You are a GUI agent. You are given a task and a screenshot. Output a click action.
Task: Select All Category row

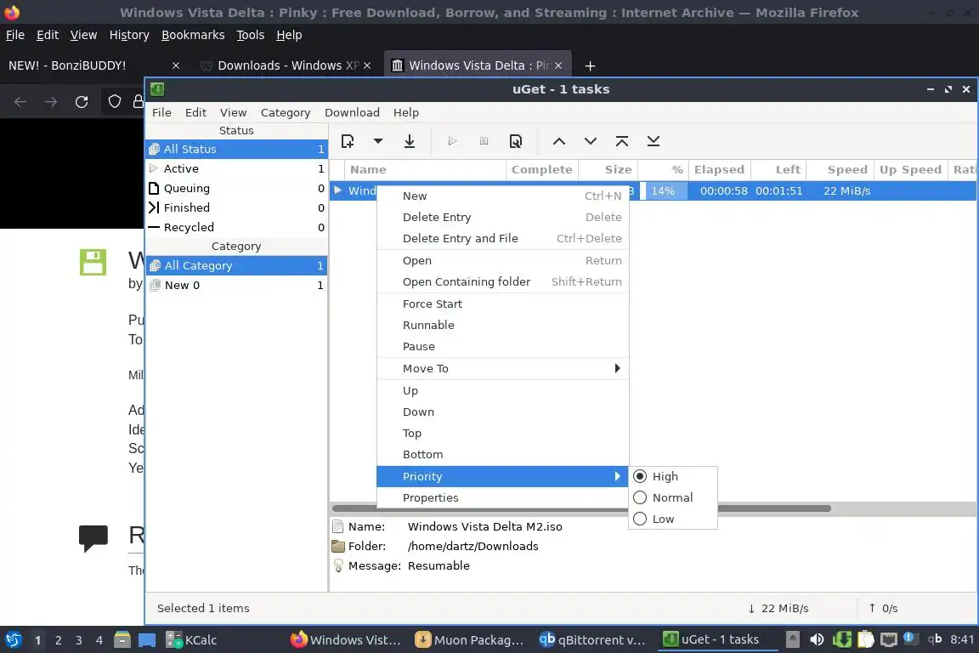(236, 265)
